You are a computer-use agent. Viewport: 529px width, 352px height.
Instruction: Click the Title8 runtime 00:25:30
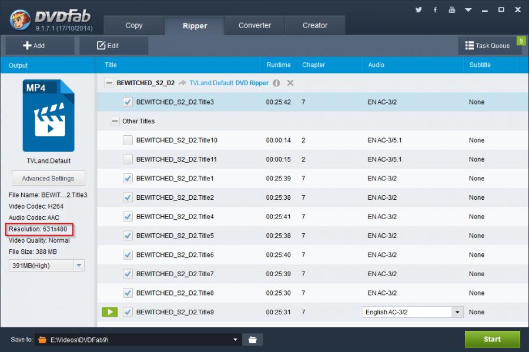(279, 293)
